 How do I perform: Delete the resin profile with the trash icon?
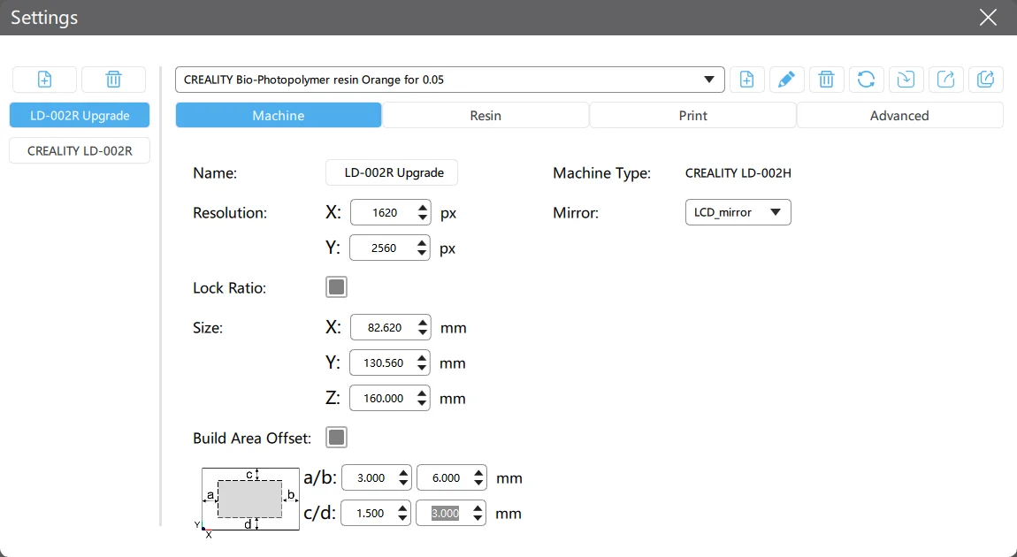coord(826,80)
